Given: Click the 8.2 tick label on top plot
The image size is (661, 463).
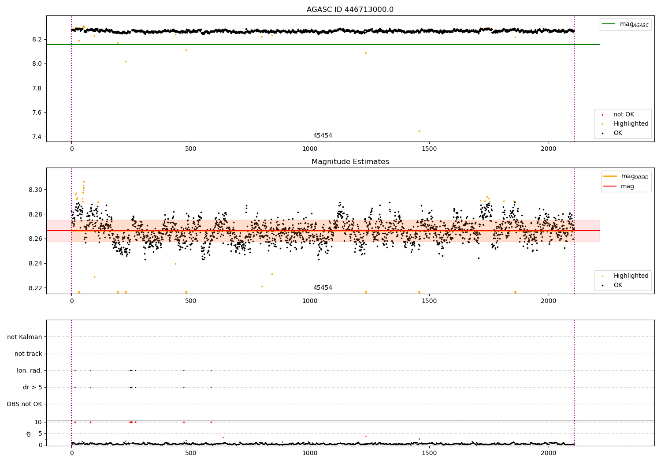Looking at the screenshot, I should 37,40.
